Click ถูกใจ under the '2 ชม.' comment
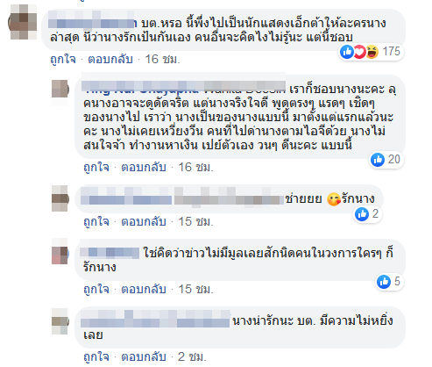This screenshot has width=432, height=367. 96,356
